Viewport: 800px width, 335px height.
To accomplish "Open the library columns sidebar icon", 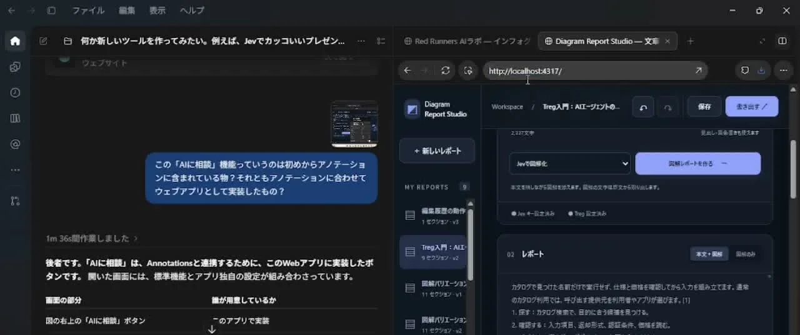I will pyautogui.click(x=15, y=118).
